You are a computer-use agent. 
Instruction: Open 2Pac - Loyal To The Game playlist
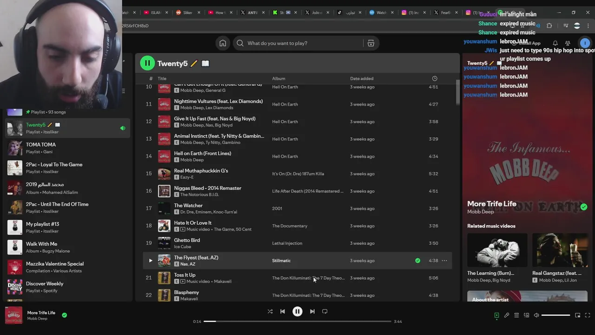67,168
